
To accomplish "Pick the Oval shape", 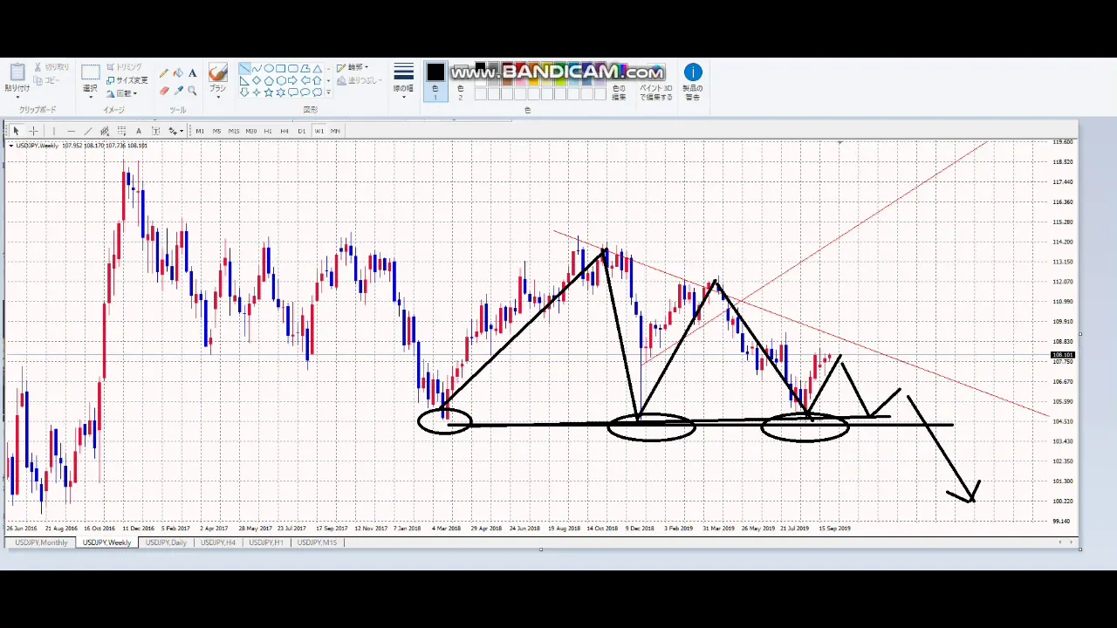I will click(x=269, y=69).
